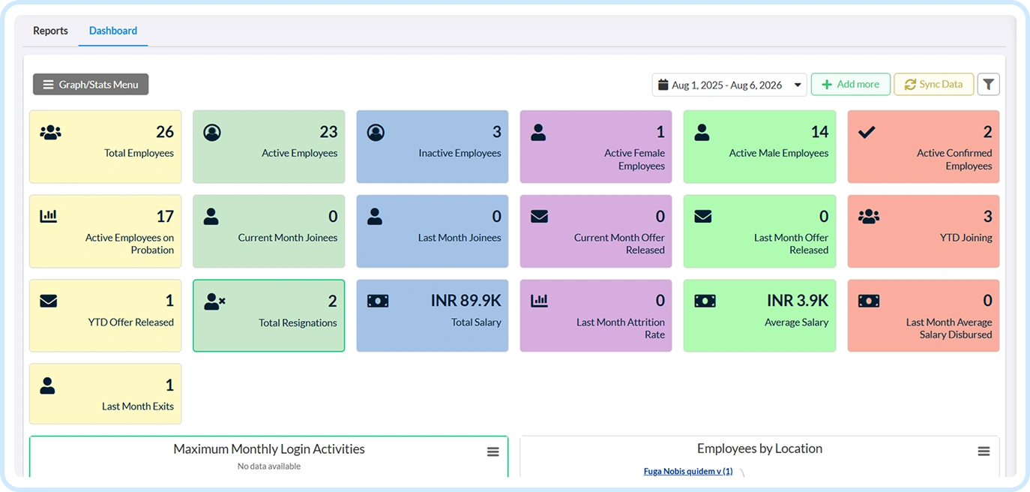Click the 17 probation employees count
The width and height of the screenshot is (1030, 492).
pos(165,217)
